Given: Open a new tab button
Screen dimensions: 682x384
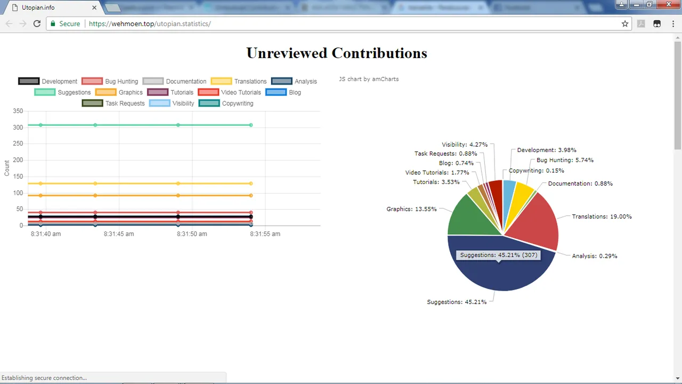Looking at the screenshot, I should [x=112, y=8].
